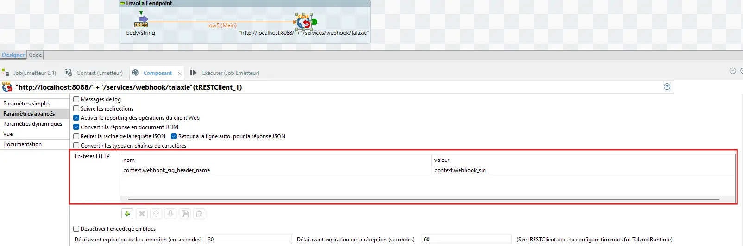Minimize the component panel
The height and width of the screenshot is (246, 743).
point(733,71)
